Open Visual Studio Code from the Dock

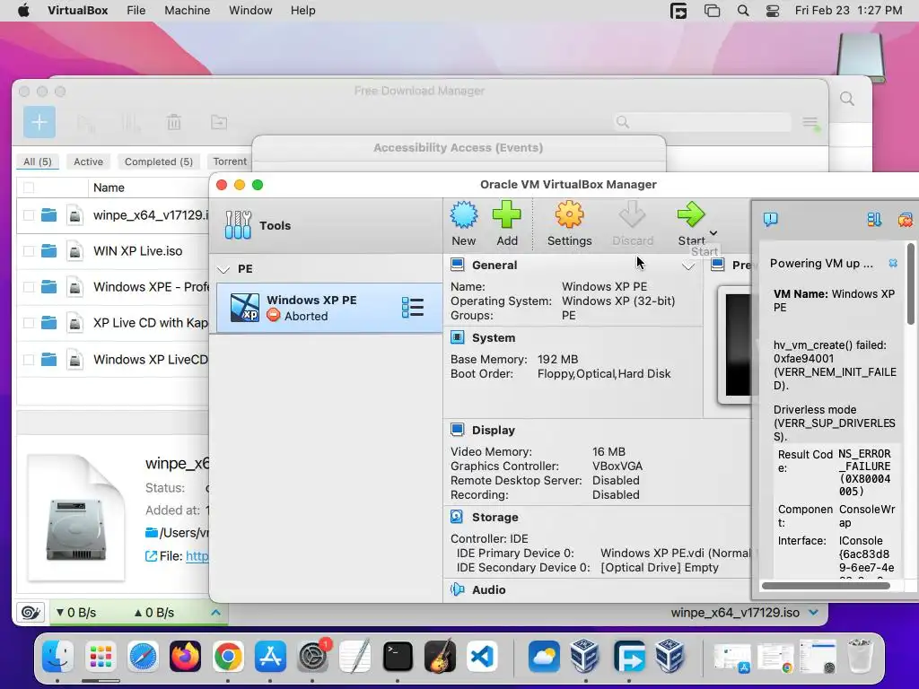(482, 656)
